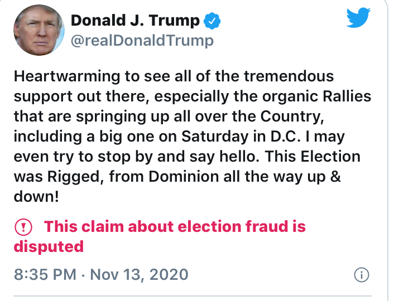Open the @realDonaldTrump handle
The width and height of the screenshot is (394, 301).
(x=142, y=40)
